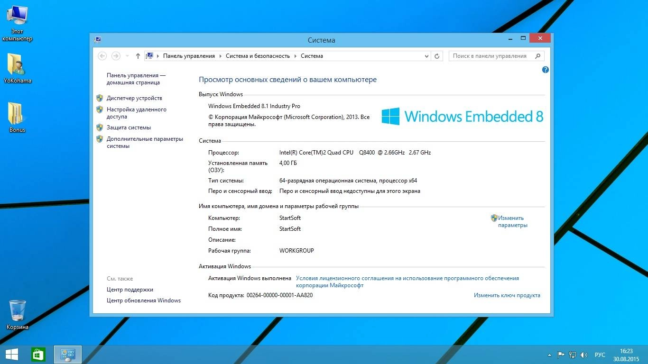Click shield icon beside Диспетчер устройств
The image size is (648, 364).
click(x=100, y=98)
